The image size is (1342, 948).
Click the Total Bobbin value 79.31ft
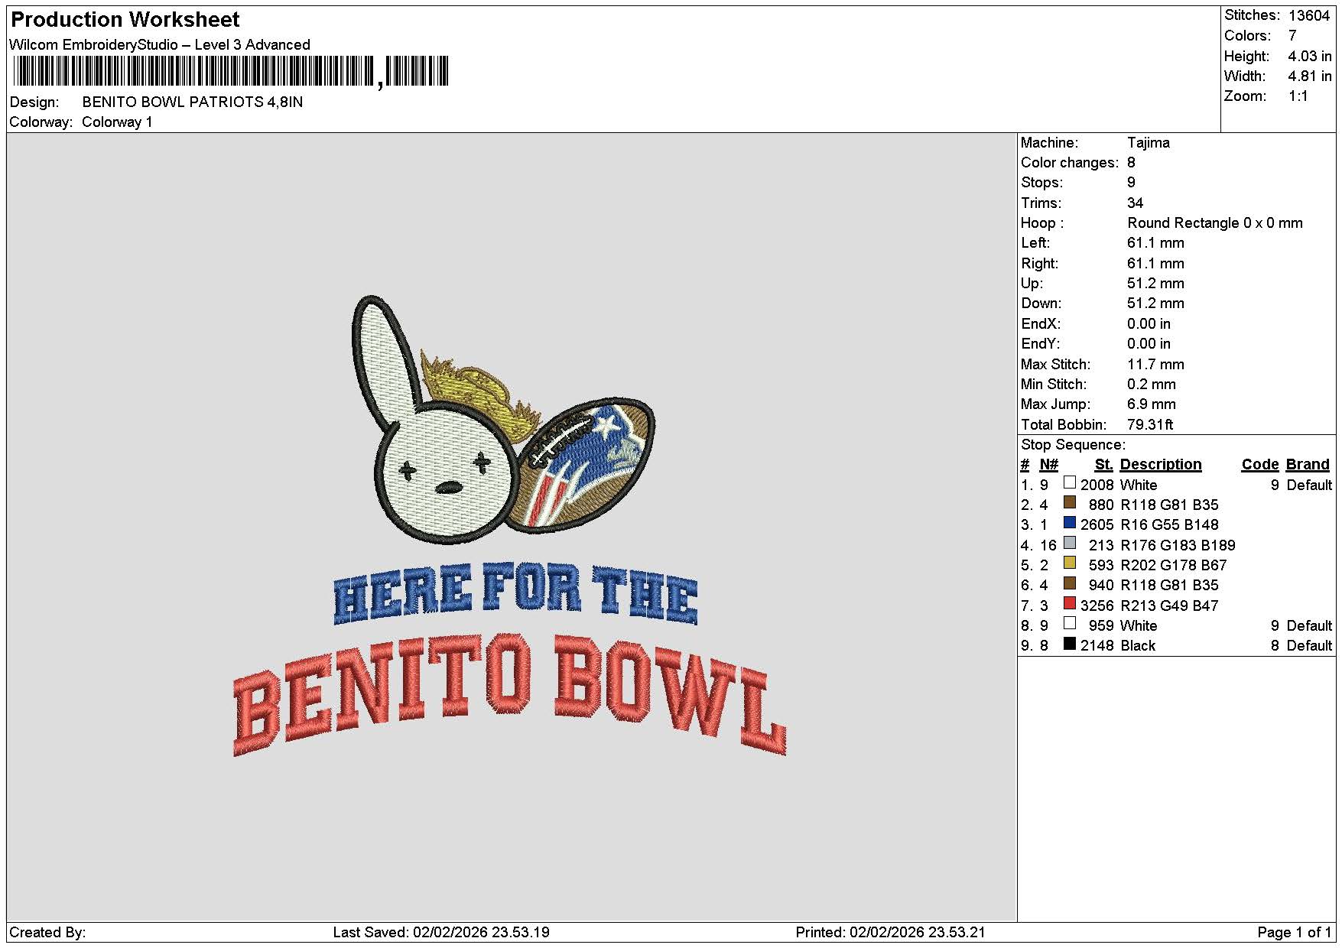tap(1150, 425)
